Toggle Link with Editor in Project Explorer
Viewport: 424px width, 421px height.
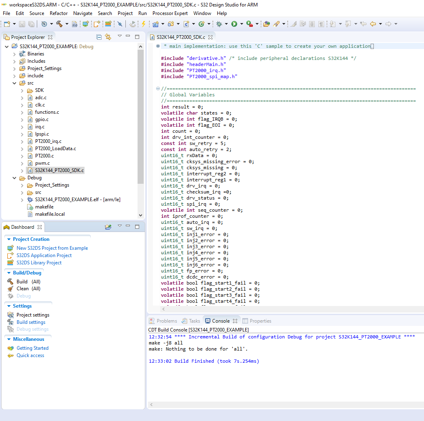tap(108, 37)
